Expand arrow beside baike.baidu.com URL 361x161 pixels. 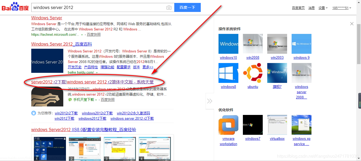(x=97, y=73)
